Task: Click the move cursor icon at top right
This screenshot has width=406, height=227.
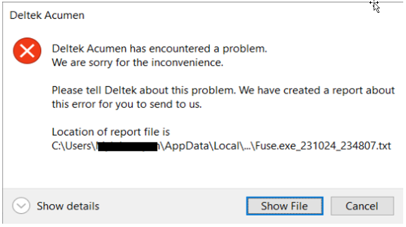Action: coord(374,6)
